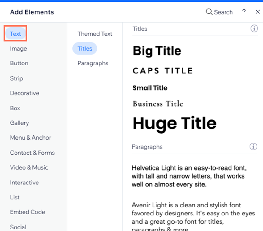
Task: Select Contact & Forms category
Action: pos(32,153)
